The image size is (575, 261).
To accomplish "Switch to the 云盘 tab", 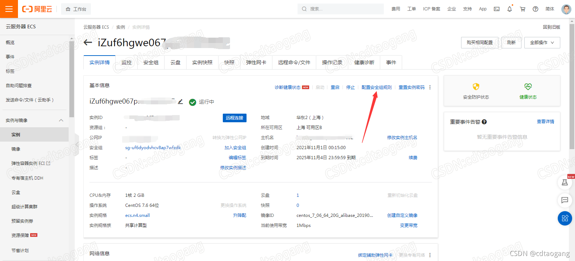I will tap(175, 62).
